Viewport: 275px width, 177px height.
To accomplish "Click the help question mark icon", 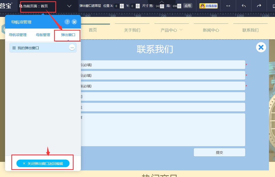I will pyautogui.click(x=67, y=22).
